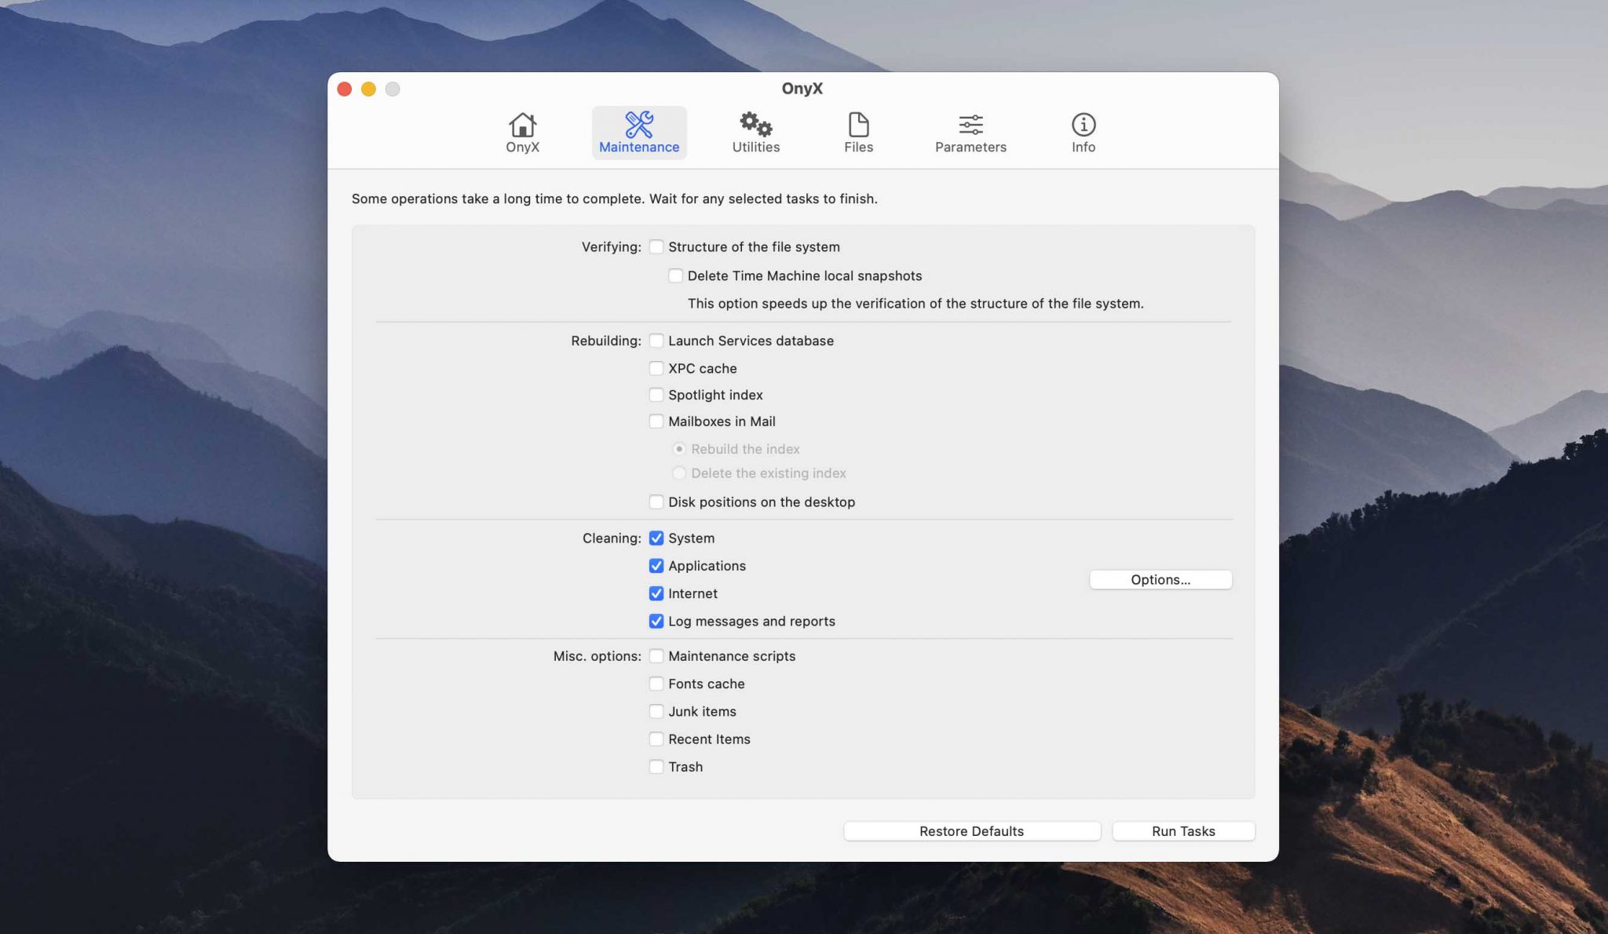
Task: Open the cleaning Options dialog
Action: [x=1160, y=579]
